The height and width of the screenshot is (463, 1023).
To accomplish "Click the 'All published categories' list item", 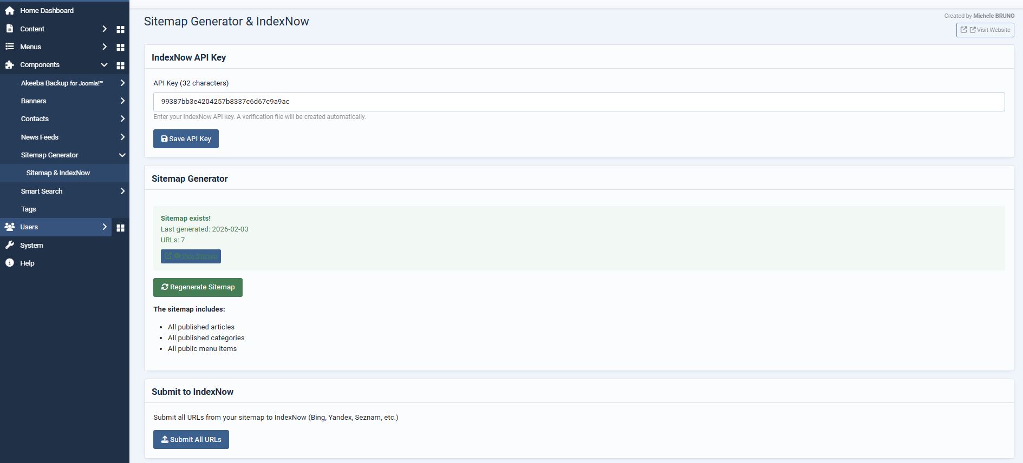I will (206, 338).
